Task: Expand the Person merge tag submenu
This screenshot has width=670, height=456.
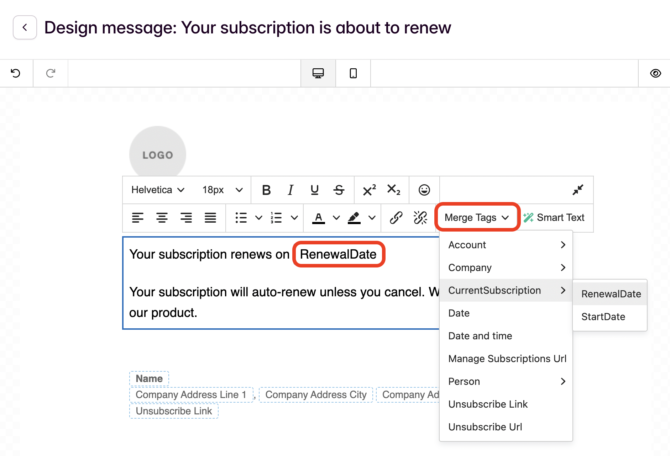Action: point(506,381)
